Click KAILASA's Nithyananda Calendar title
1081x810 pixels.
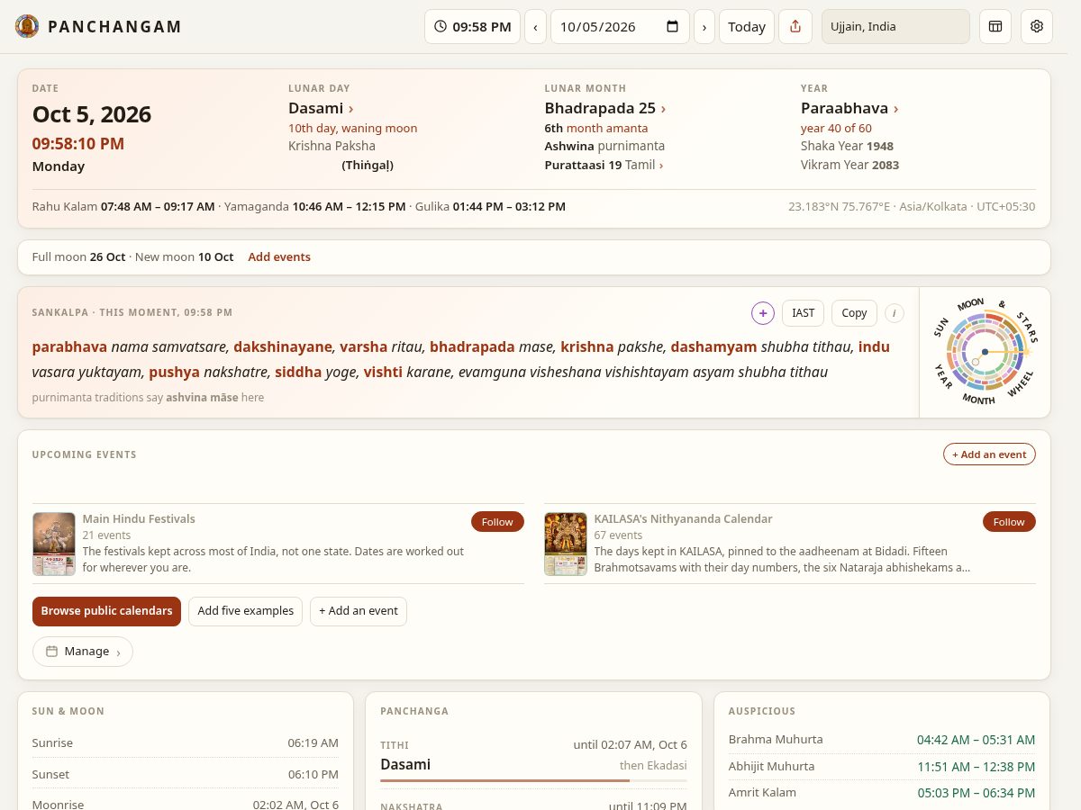click(x=683, y=518)
